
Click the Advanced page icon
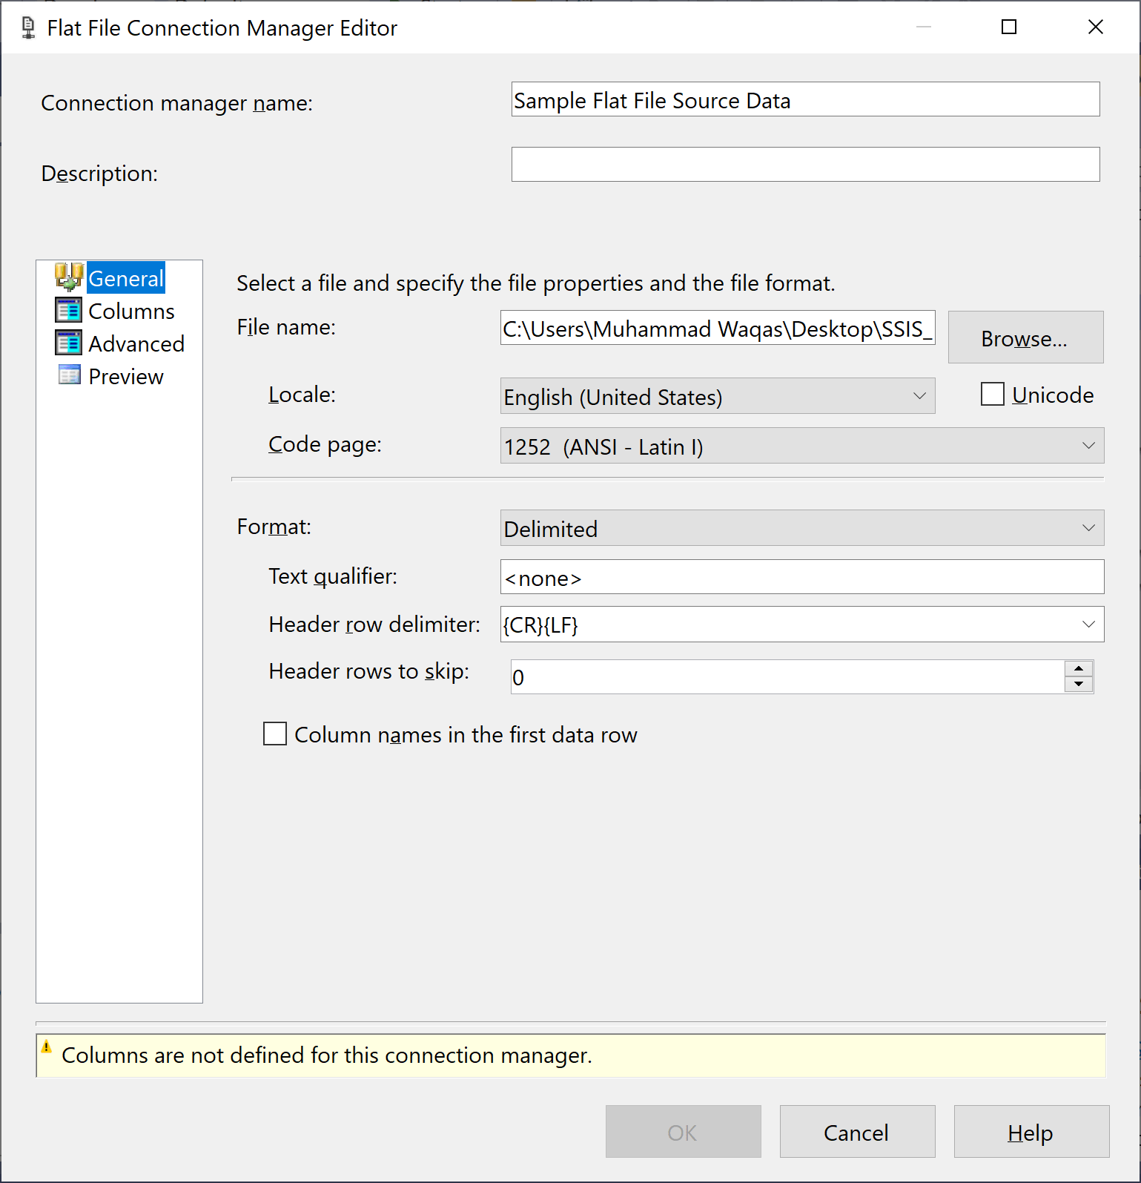[69, 343]
